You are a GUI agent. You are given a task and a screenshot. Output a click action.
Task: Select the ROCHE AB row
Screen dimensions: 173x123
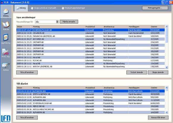click(x=90, y=60)
